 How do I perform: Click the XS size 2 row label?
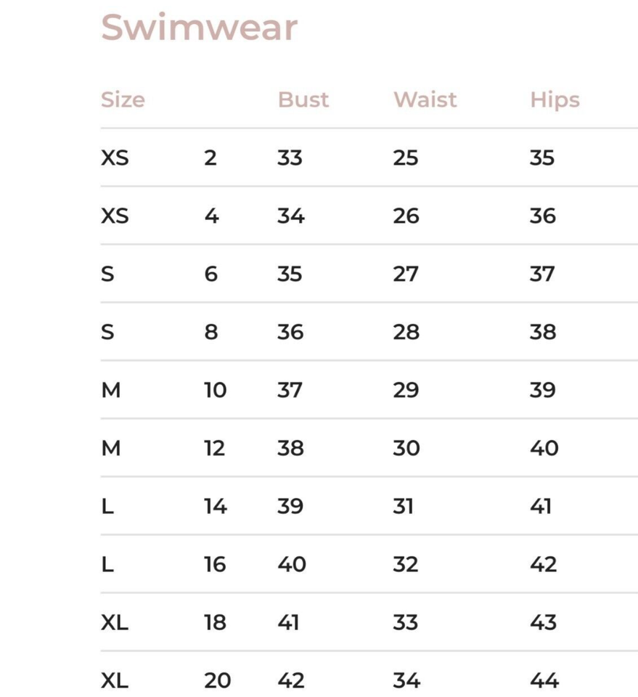tap(115, 158)
